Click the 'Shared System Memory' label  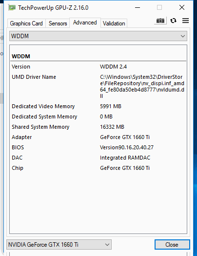[40, 127]
